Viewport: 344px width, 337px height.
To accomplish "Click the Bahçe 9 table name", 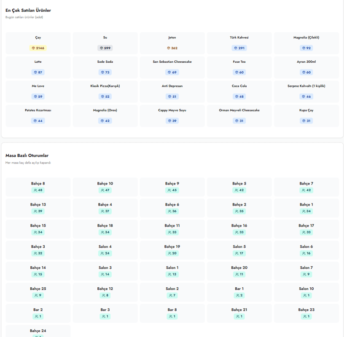I will click(172, 184).
